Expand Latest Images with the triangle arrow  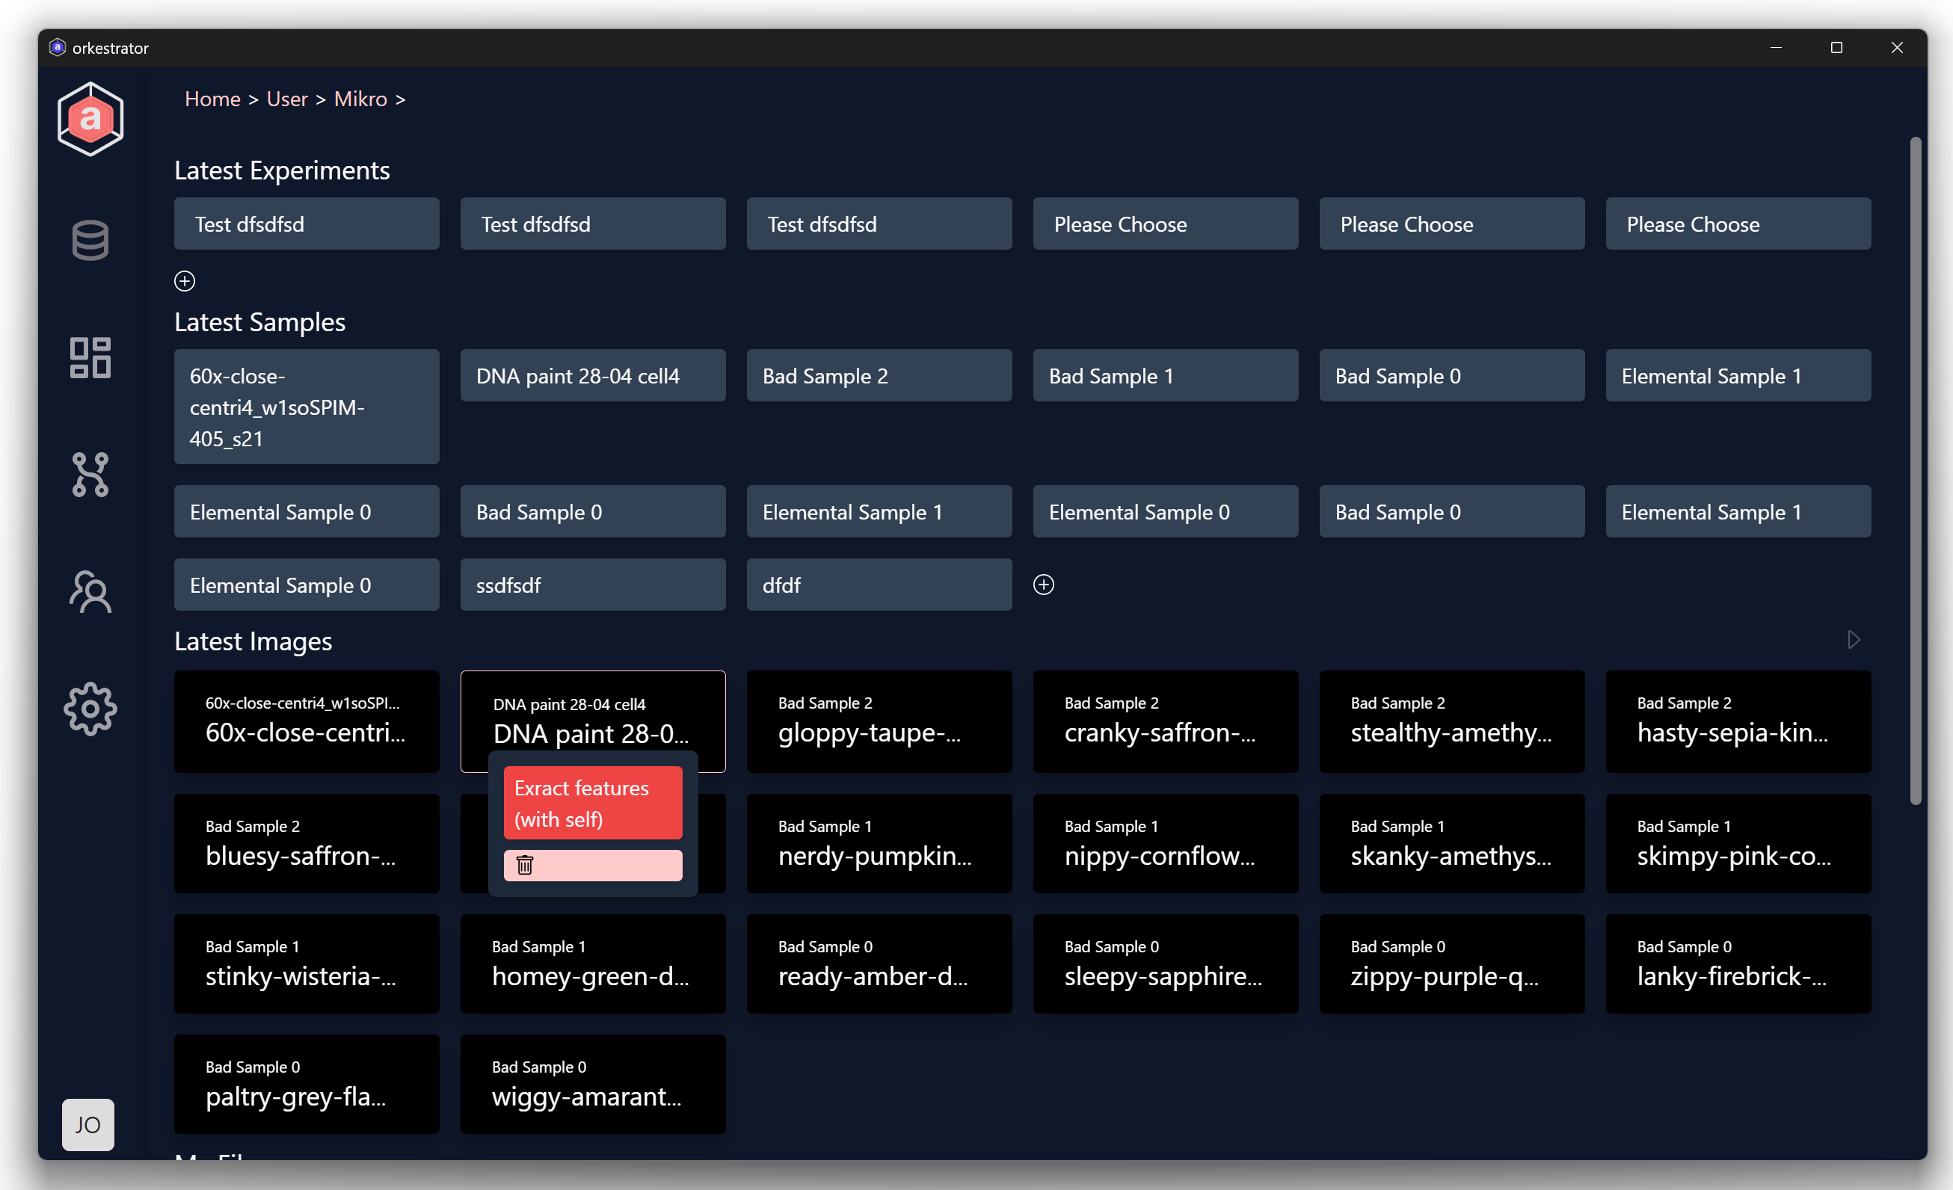(x=1853, y=639)
